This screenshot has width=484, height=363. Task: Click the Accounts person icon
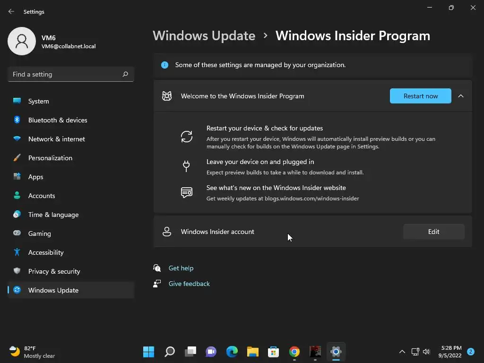(17, 195)
